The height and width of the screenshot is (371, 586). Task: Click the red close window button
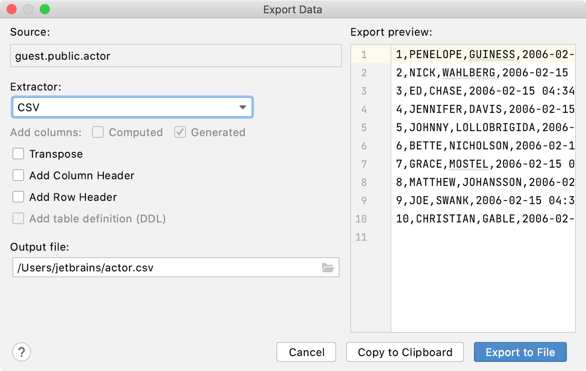(12, 9)
